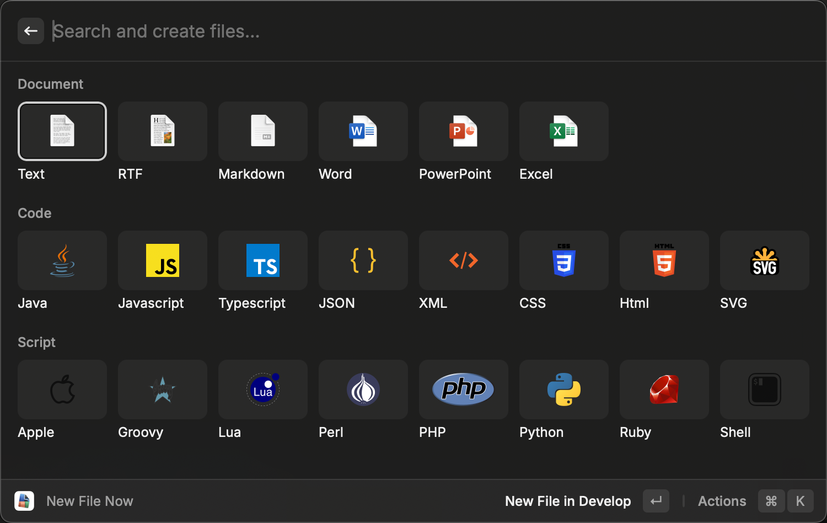Viewport: 827px width, 523px height.
Task: Click the K key hint
Action: (x=801, y=501)
